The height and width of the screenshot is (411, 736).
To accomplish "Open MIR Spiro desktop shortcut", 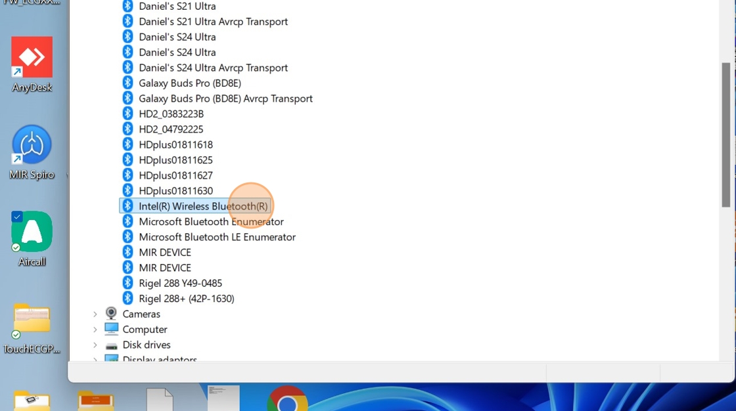I will pos(32,152).
